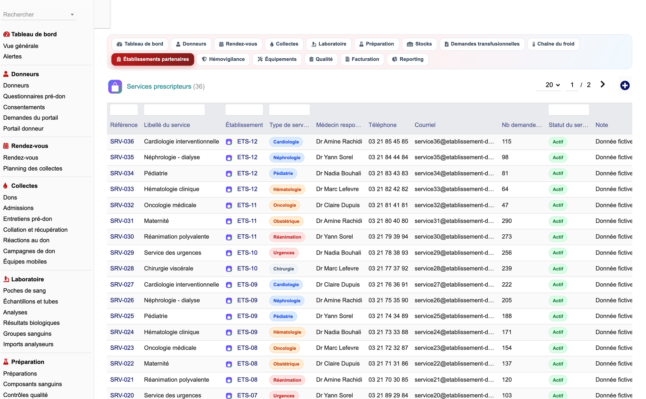Click the service32 email cell
Screen dimensions: 646x399
point(454,205)
